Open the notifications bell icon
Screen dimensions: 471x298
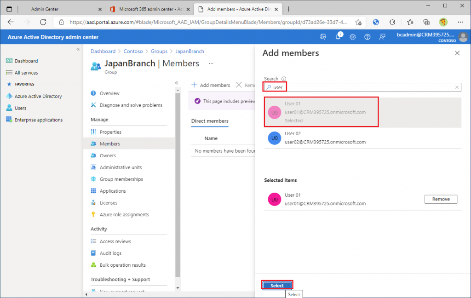(x=338, y=37)
